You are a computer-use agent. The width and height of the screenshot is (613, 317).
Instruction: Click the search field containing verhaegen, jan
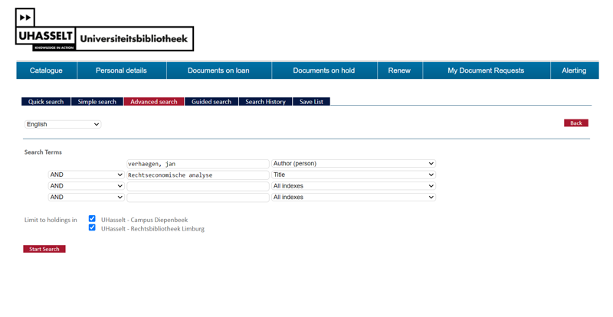(x=198, y=164)
